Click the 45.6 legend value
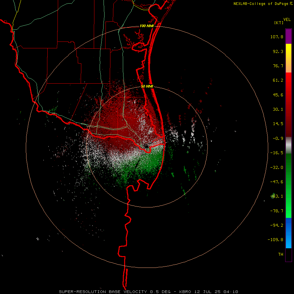The height and width of the screenshot is (294, 294). [278, 95]
